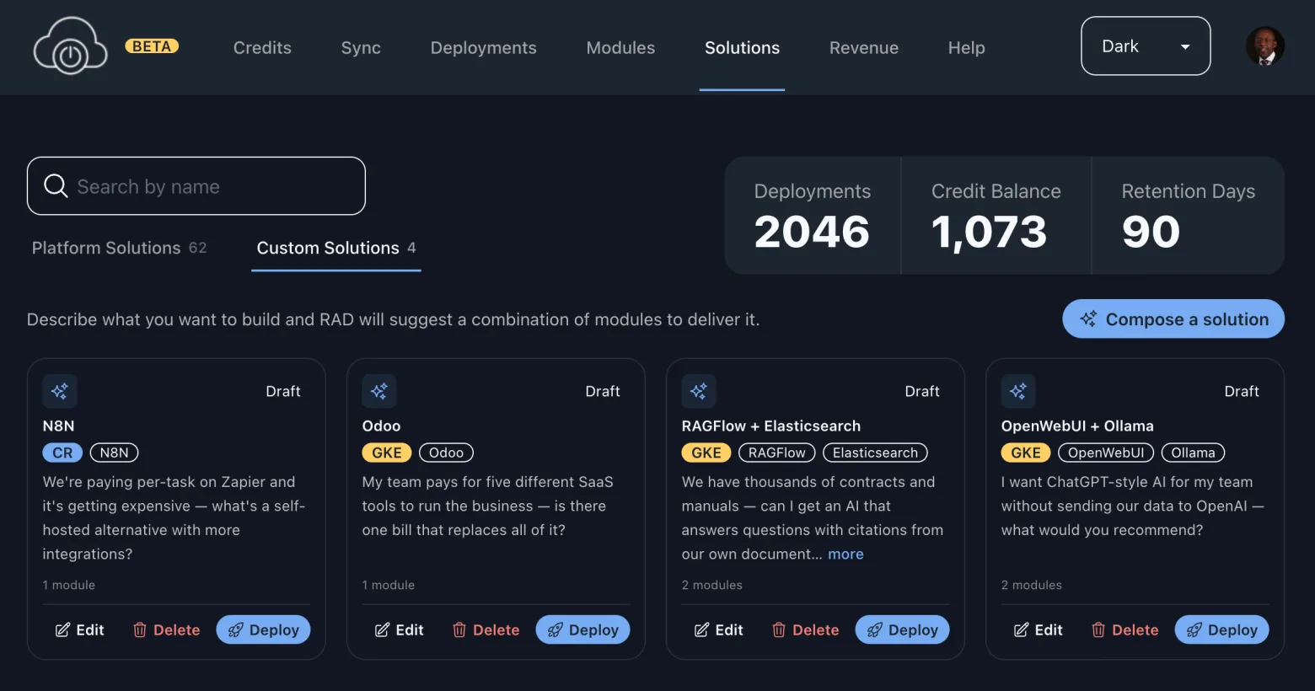Click the N8N card title
This screenshot has height=691, width=1315.
click(58, 426)
